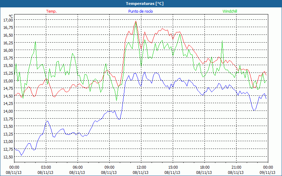
Task: Click the '14,00' y-axis value
Action: pyautogui.click(x=8, y=111)
